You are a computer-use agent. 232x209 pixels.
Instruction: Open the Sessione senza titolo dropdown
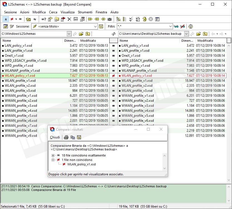tap(95, 26)
